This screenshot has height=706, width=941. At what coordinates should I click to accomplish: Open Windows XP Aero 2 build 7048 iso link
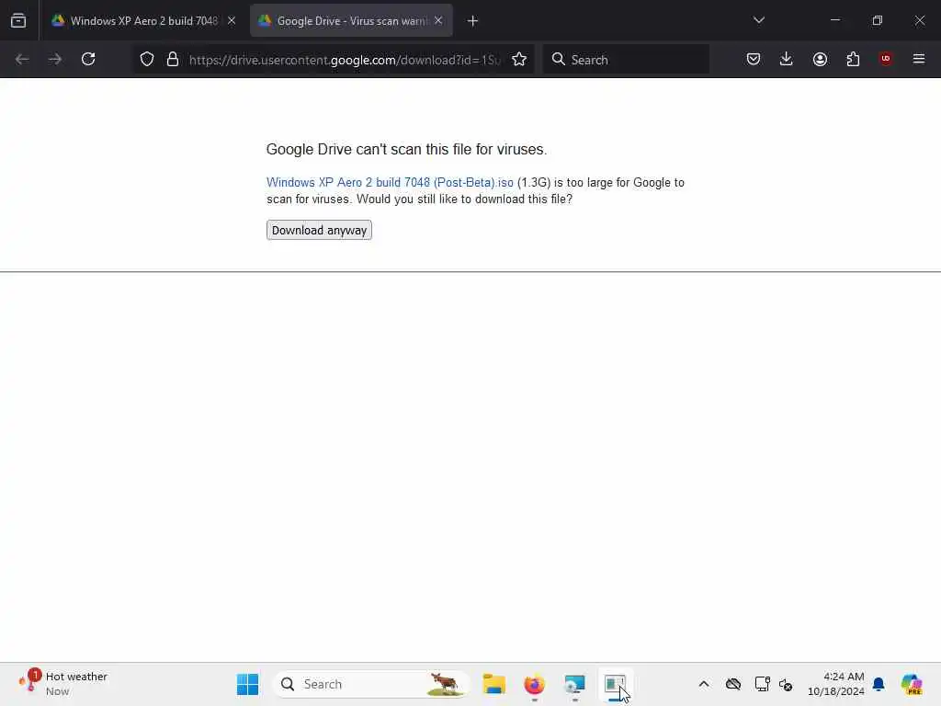[x=390, y=183]
